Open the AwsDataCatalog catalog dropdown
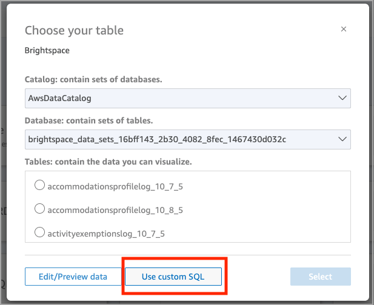Image resolution: width=374 pixels, height=305 pixels. pos(182,97)
